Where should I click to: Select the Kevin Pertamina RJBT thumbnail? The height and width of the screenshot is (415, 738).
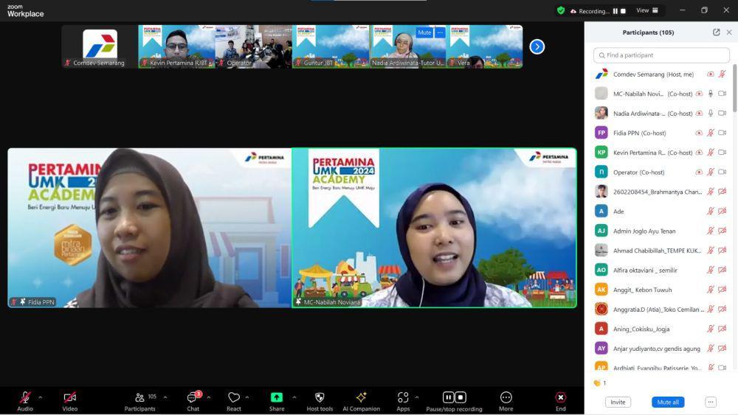176,46
